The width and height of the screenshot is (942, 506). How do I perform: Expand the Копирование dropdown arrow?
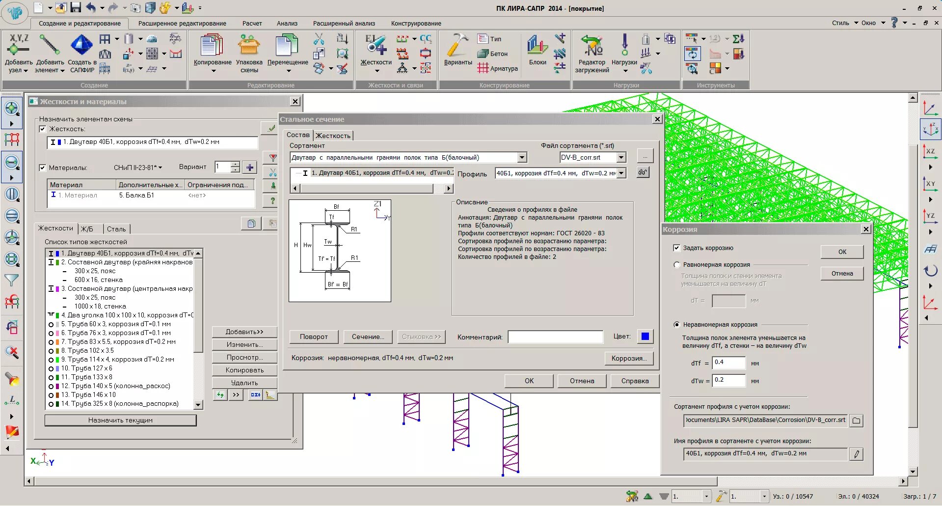click(x=214, y=71)
